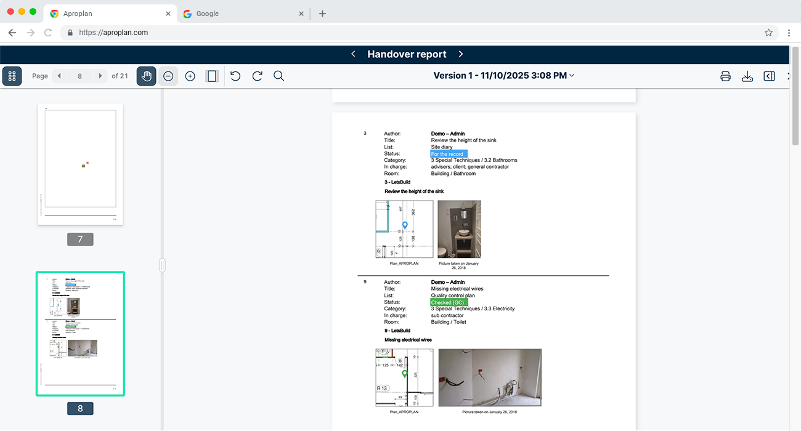The height and width of the screenshot is (431, 801).
Task: Go to next report with right chevron
Action: [x=461, y=54]
